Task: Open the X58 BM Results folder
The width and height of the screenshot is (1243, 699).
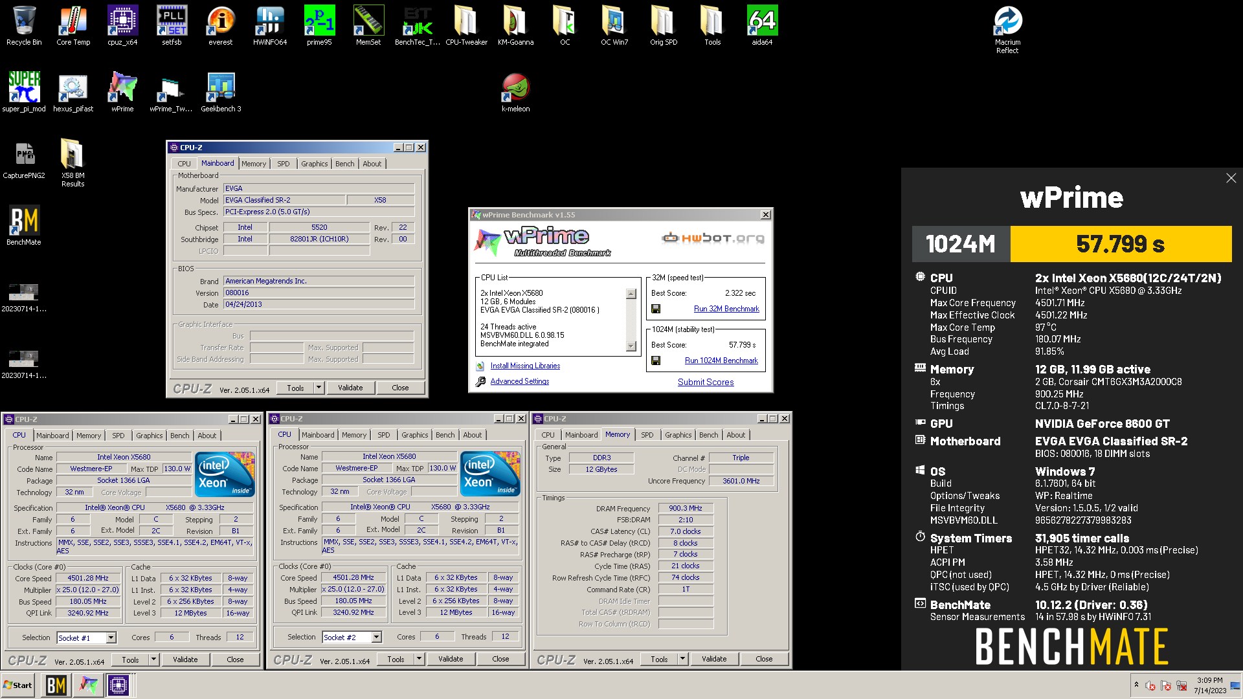Action: point(73,163)
